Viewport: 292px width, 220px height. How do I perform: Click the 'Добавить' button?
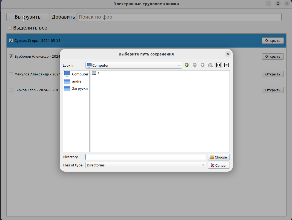click(64, 17)
